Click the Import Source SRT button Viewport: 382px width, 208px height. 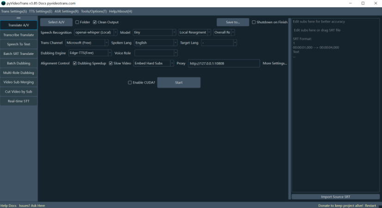pos(335,197)
